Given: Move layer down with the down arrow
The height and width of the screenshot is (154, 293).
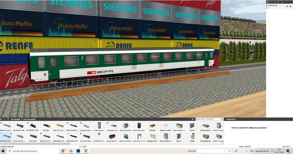Looking at the screenshot, I should pyautogui.click(x=282, y=2).
